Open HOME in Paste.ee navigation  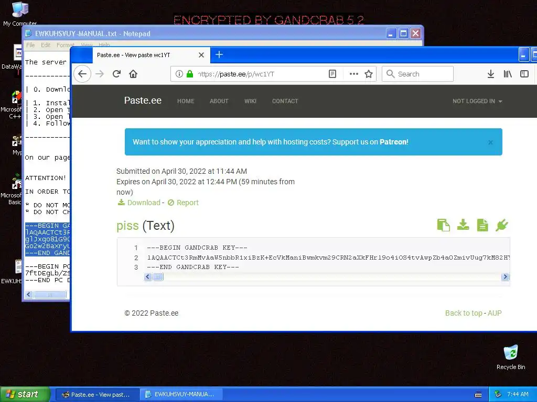click(x=186, y=101)
